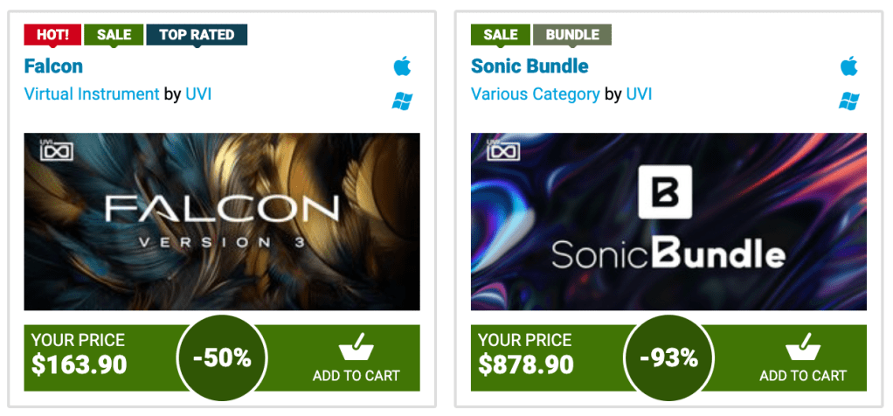This screenshot has width=893, height=416.
Task: Open the SonicBundle product image
Action: [668, 222]
